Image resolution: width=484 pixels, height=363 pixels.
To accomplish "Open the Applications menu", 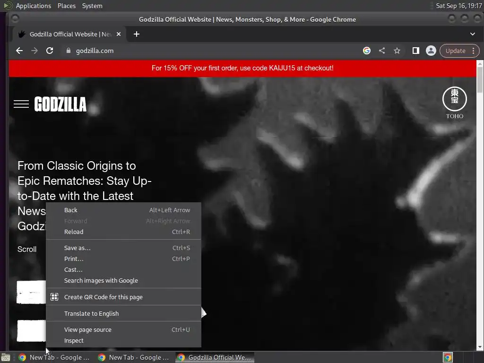I will click(34, 6).
